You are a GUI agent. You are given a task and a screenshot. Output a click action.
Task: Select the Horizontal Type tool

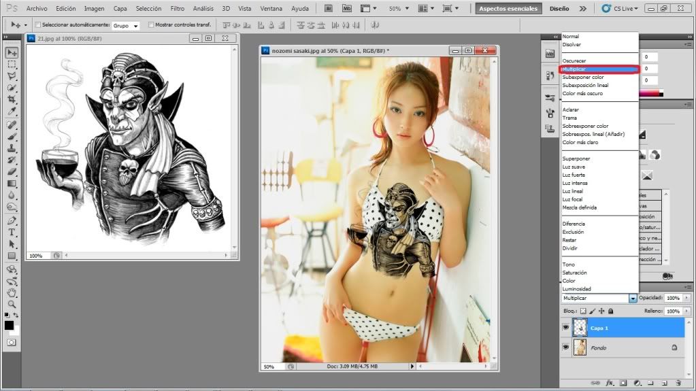pyautogui.click(x=12, y=232)
